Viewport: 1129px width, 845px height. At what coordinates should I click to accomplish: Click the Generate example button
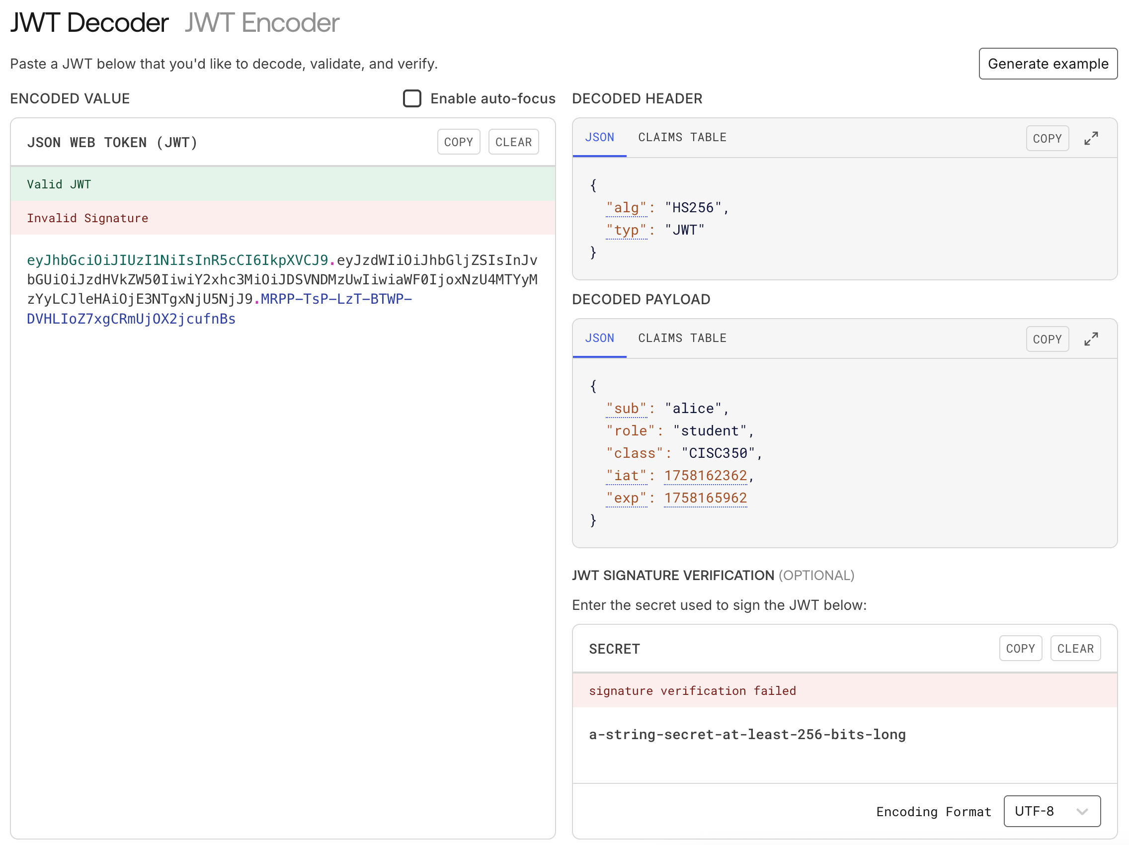(1048, 63)
